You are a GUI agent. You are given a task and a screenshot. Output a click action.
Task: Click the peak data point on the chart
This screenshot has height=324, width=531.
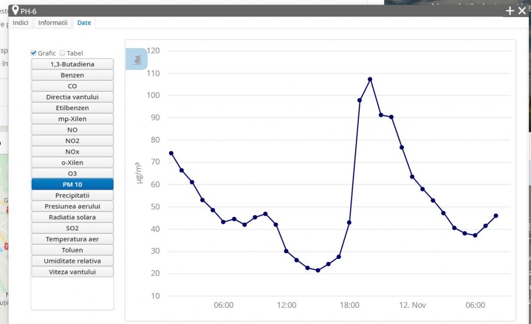click(x=370, y=79)
